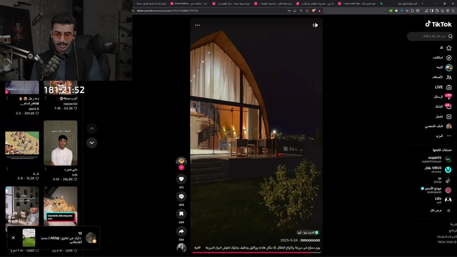Switch to the Airbnb Abha tab
457x257 pixels.
[189, 3]
